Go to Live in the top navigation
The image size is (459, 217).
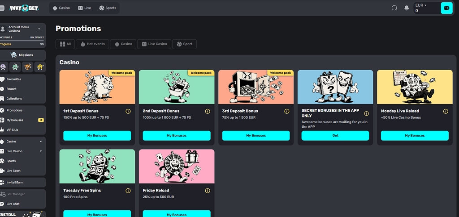point(85,8)
